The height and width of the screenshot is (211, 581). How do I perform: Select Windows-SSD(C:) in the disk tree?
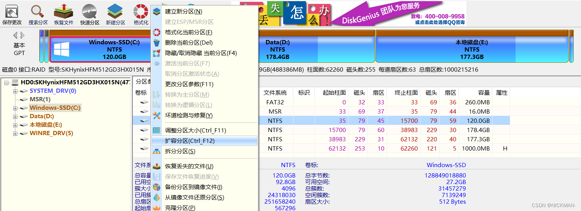click(55, 108)
